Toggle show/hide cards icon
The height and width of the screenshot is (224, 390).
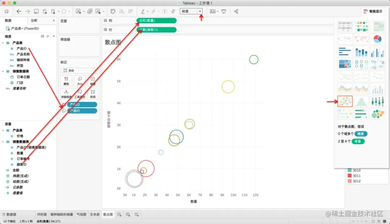point(213,12)
